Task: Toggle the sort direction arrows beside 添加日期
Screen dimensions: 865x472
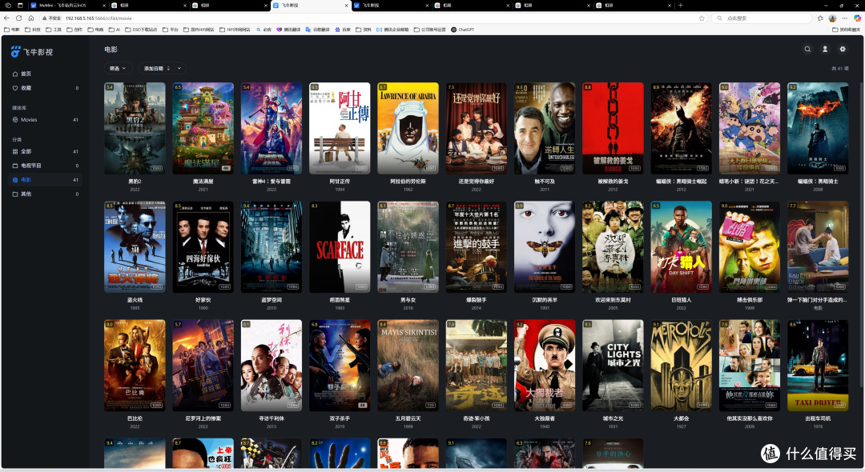Action: (168, 68)
